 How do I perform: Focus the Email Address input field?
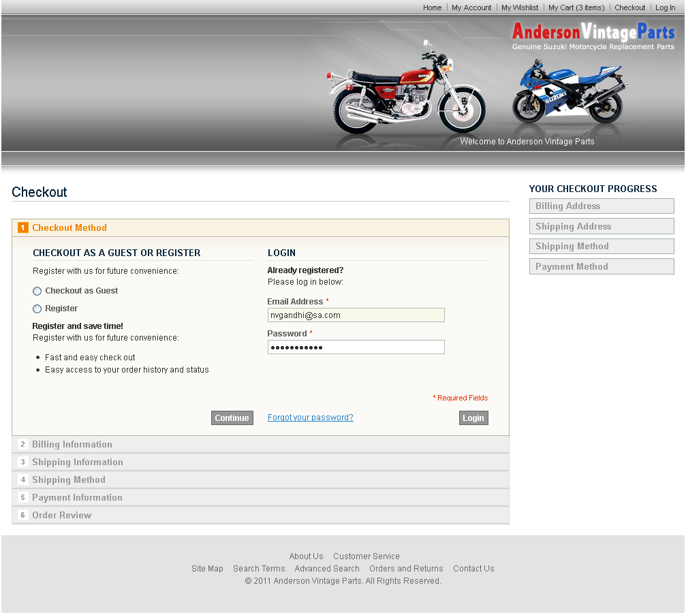coord(356,315)
